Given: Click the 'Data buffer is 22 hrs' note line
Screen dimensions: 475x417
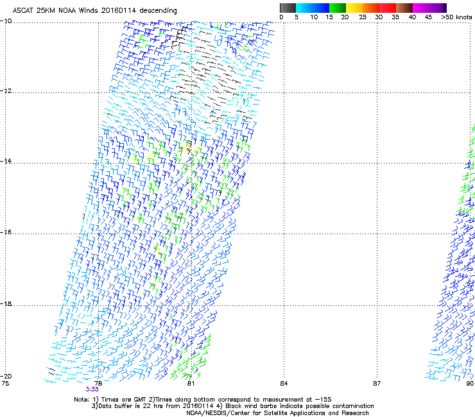Looking at the screenshot, I should tap(232, 406).
